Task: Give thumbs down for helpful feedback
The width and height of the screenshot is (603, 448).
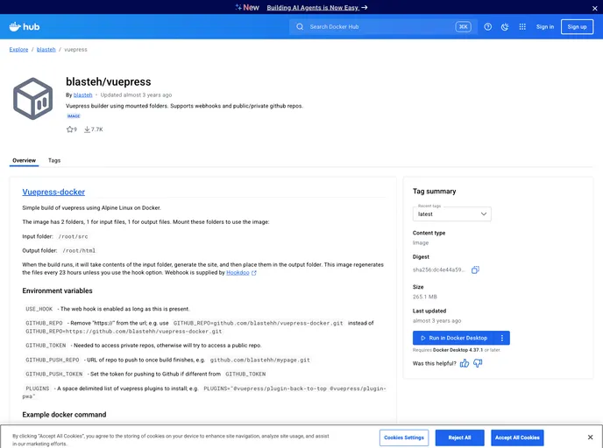Action: (478, 363)
